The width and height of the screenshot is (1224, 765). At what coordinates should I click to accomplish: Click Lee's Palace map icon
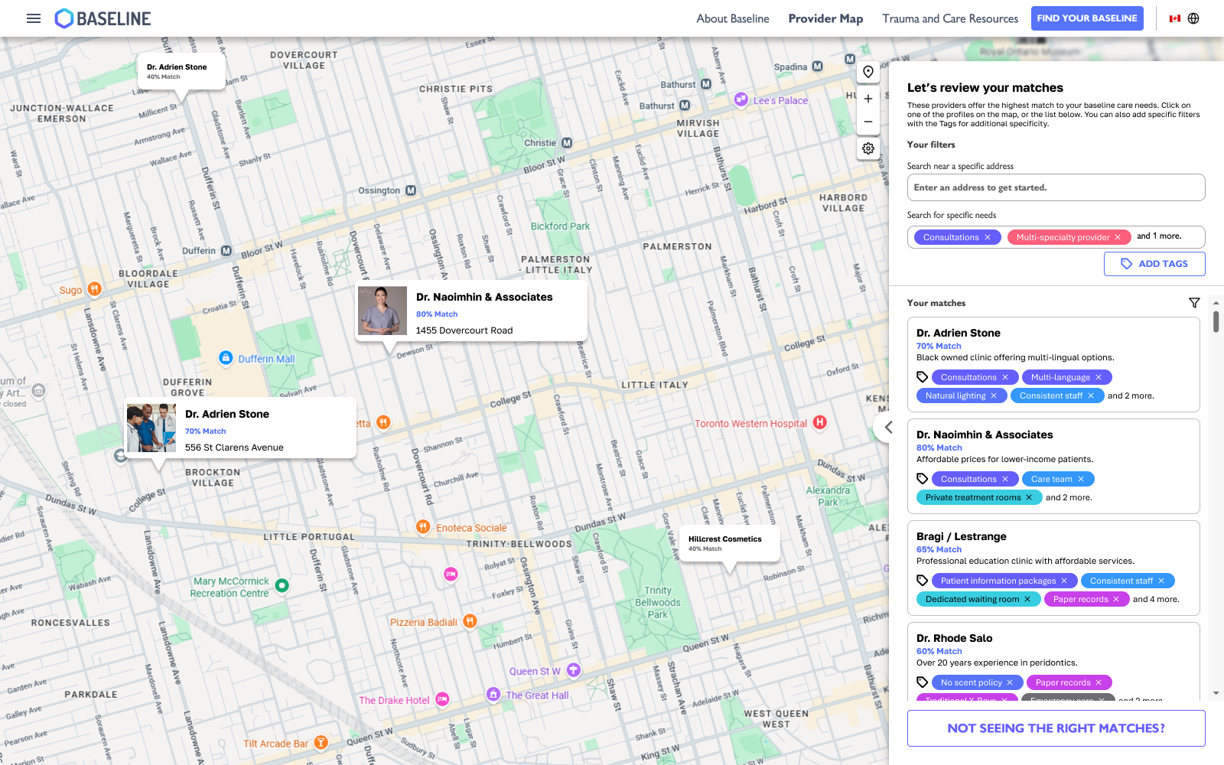(741, 99)
